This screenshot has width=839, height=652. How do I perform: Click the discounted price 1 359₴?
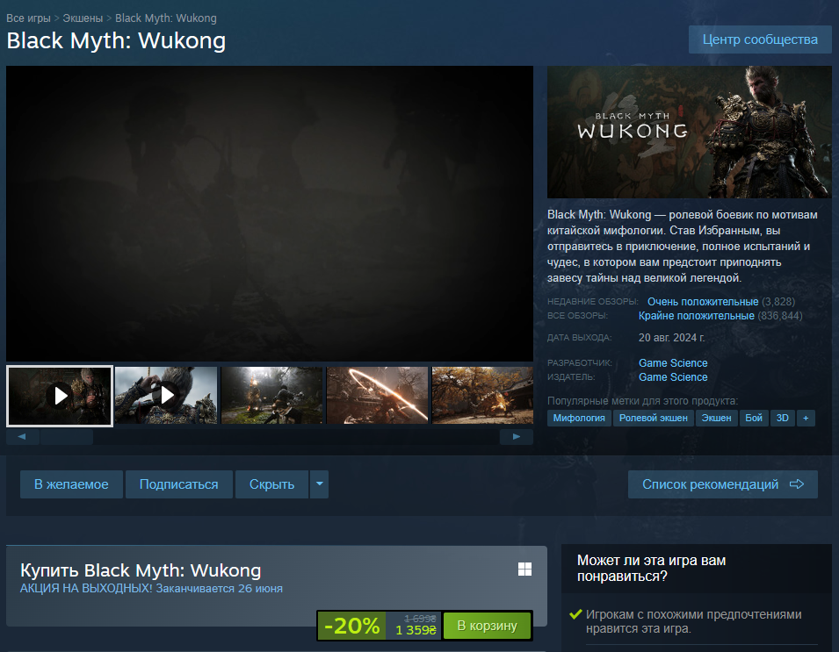pyautogui.click(x=416, y=630)
